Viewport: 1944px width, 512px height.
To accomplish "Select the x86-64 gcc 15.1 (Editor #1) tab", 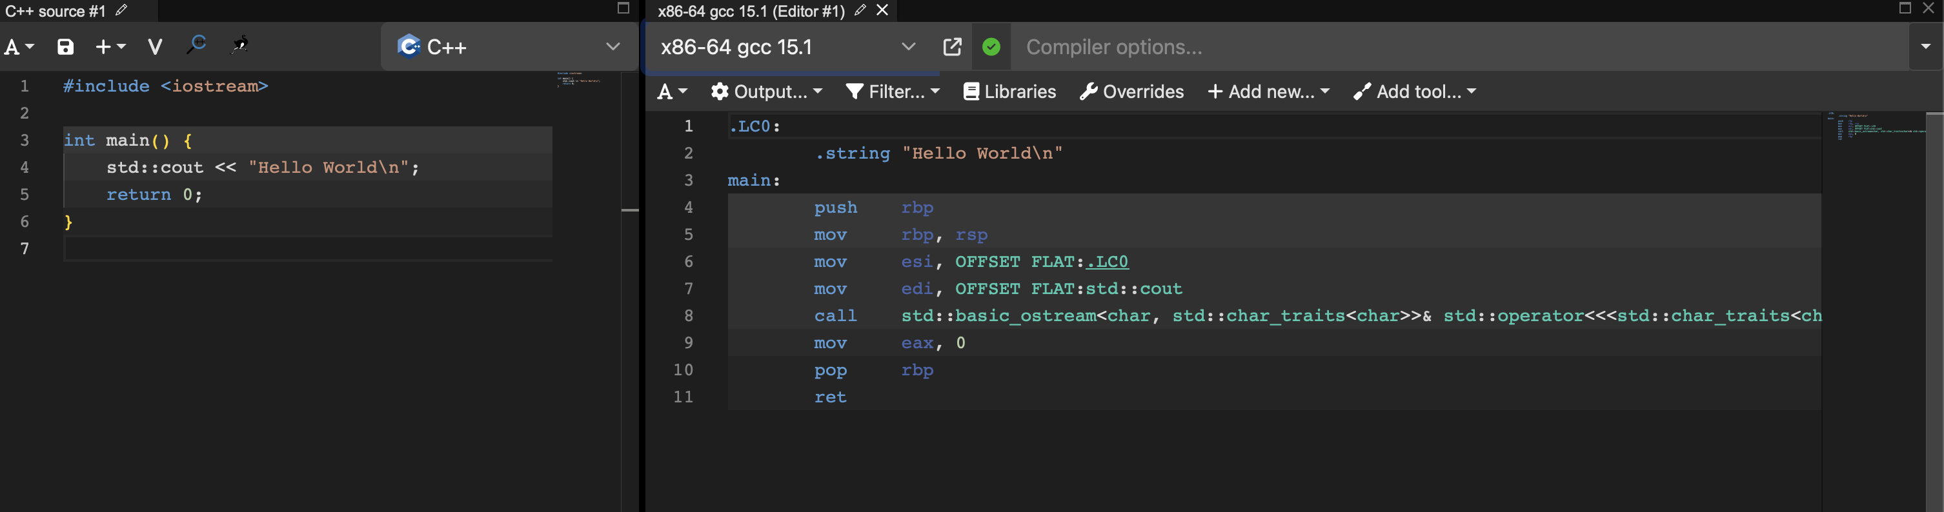I will [751, 10].
